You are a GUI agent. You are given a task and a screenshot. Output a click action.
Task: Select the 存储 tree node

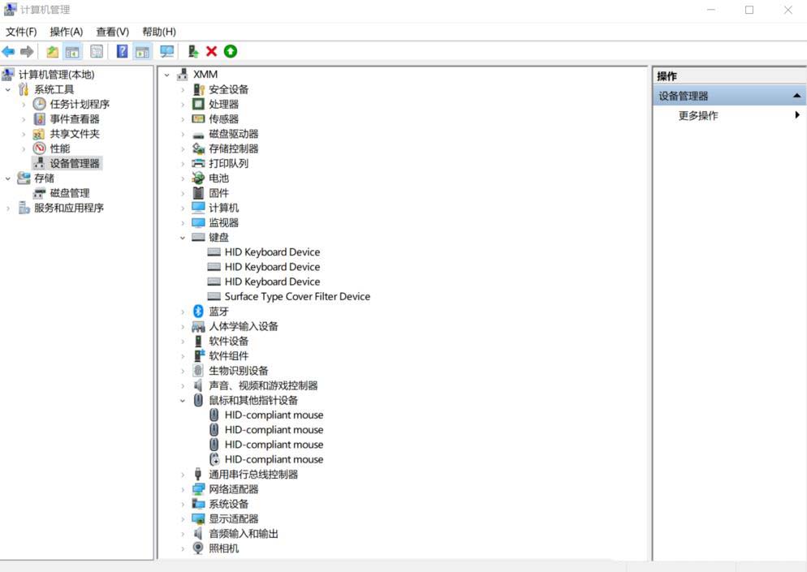point(44,178)
